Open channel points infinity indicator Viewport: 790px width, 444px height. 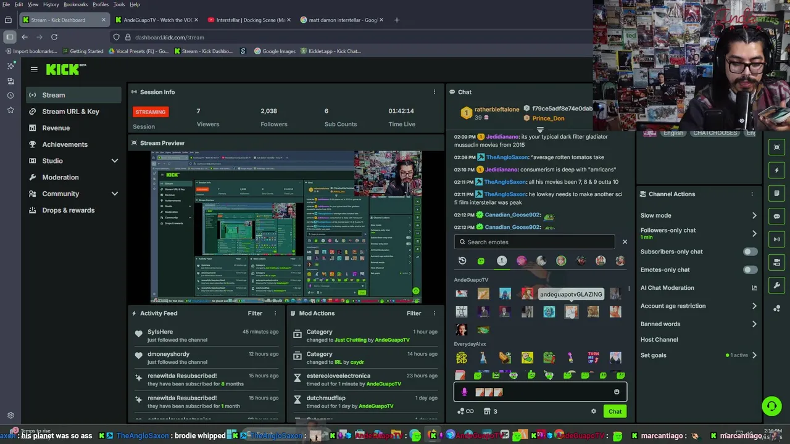pyautogui.click(x=465, y=411)
